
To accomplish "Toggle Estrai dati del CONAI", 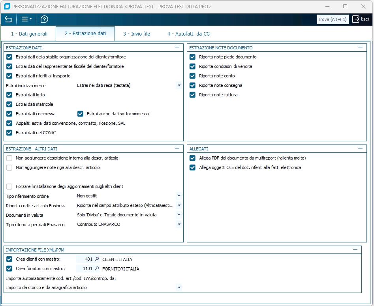I will click(x=9, y=133).
